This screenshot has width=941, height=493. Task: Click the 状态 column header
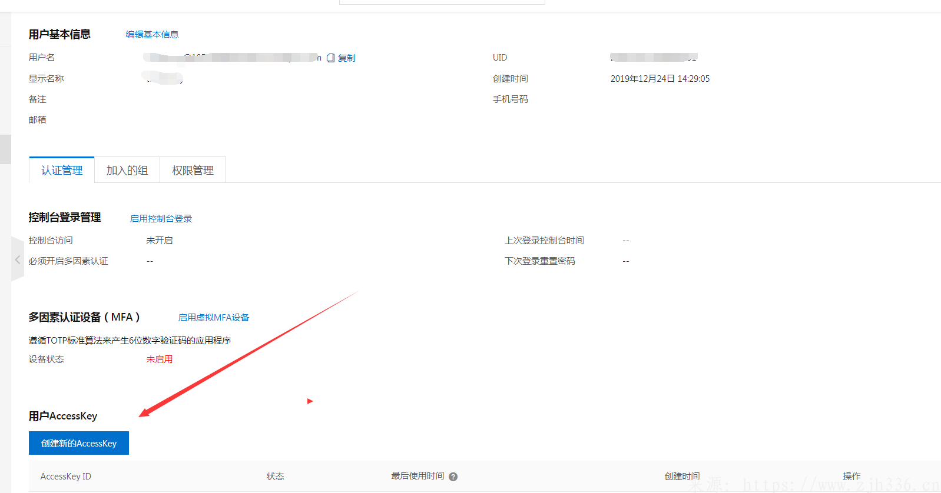click(x=275, y=477)
